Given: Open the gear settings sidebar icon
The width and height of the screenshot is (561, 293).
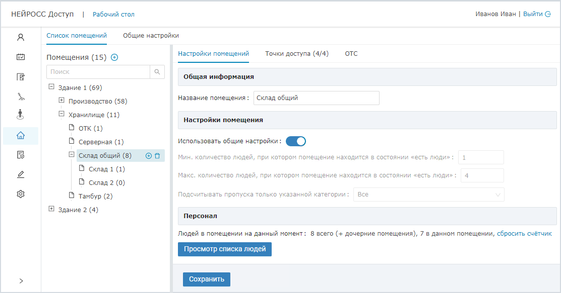Looking at the screenshot, I should click(21, 194).
